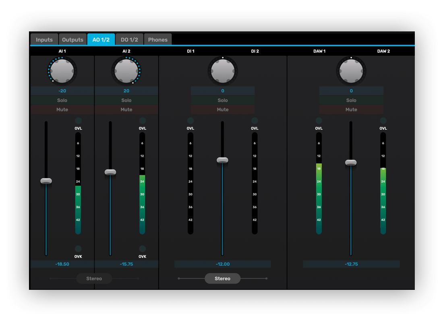Solo the DI 1/2 channel

[x=223, y=100]
